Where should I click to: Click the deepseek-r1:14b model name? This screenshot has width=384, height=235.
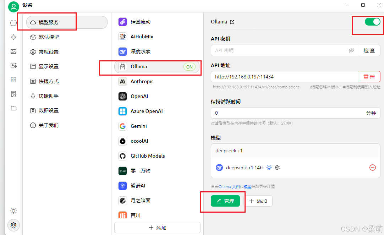tap(244, 168)
